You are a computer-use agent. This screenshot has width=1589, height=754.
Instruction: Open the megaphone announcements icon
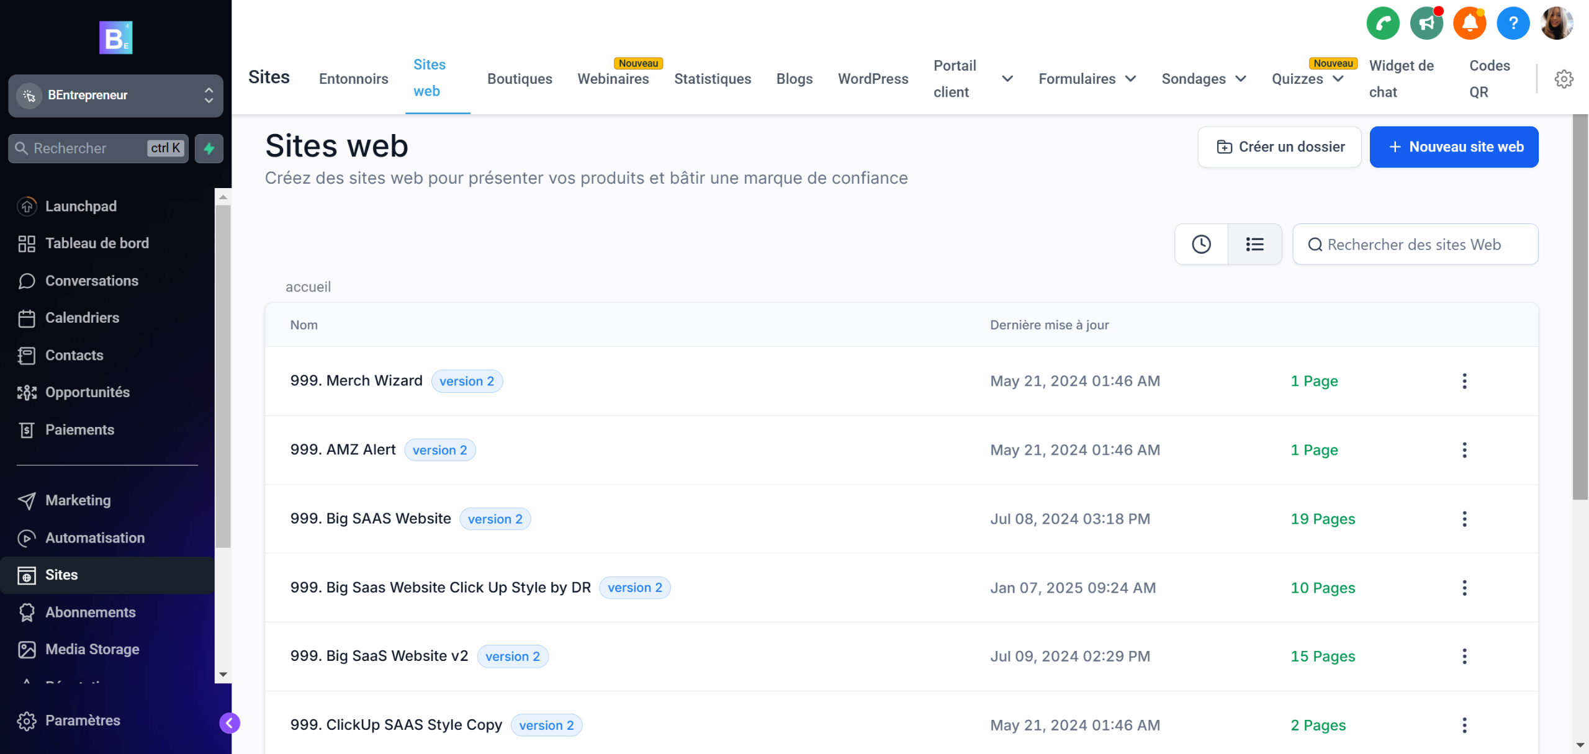pos(1426,24)
